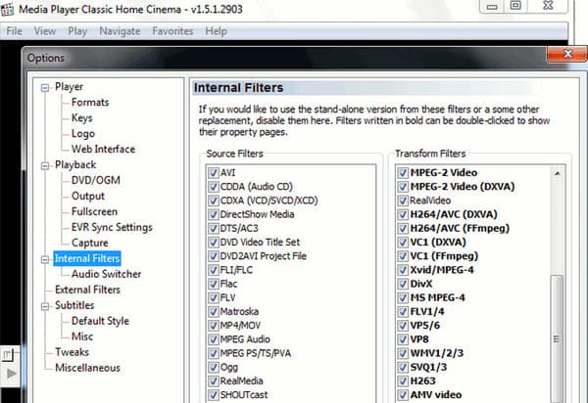Open Tweaks settings
Image resolution: width=588 pixels, height=403 pixels.
(72, 352)
